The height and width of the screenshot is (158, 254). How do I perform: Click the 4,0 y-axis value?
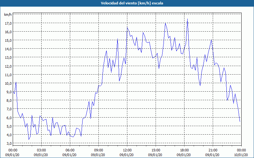(x=9, y=135)
